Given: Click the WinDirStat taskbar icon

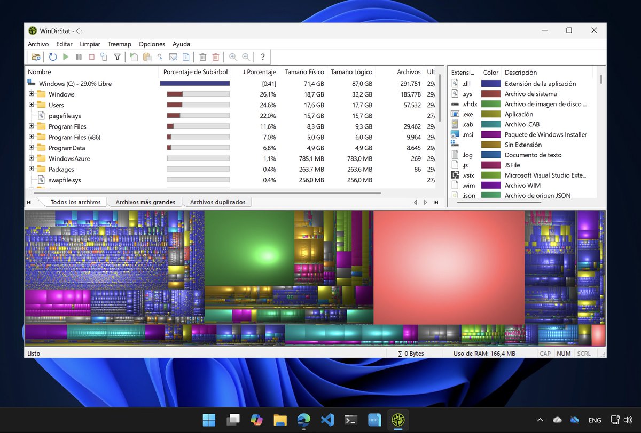Looking at the screenshot, I should point(398,420).
